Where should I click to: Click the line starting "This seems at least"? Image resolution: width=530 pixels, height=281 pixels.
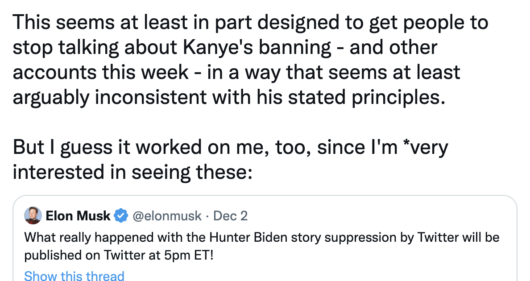pos(250,22)
